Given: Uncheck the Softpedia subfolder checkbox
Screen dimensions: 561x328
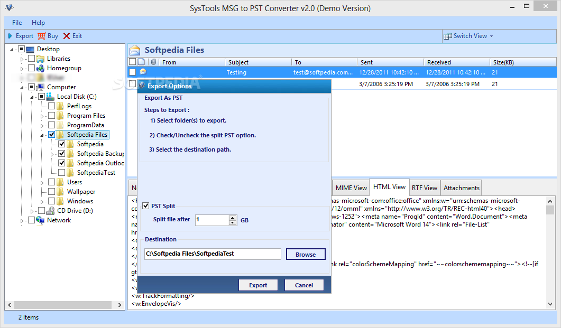Looking at the screenshot, I should 61,144.
